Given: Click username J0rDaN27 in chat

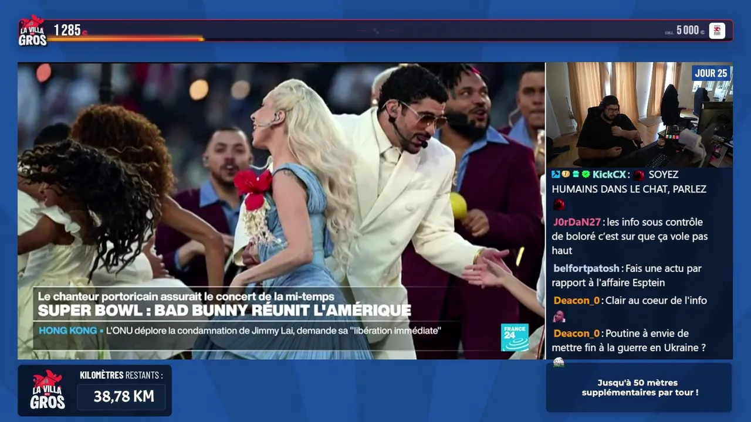Looking at the screenshot, I should pos(577,222).
